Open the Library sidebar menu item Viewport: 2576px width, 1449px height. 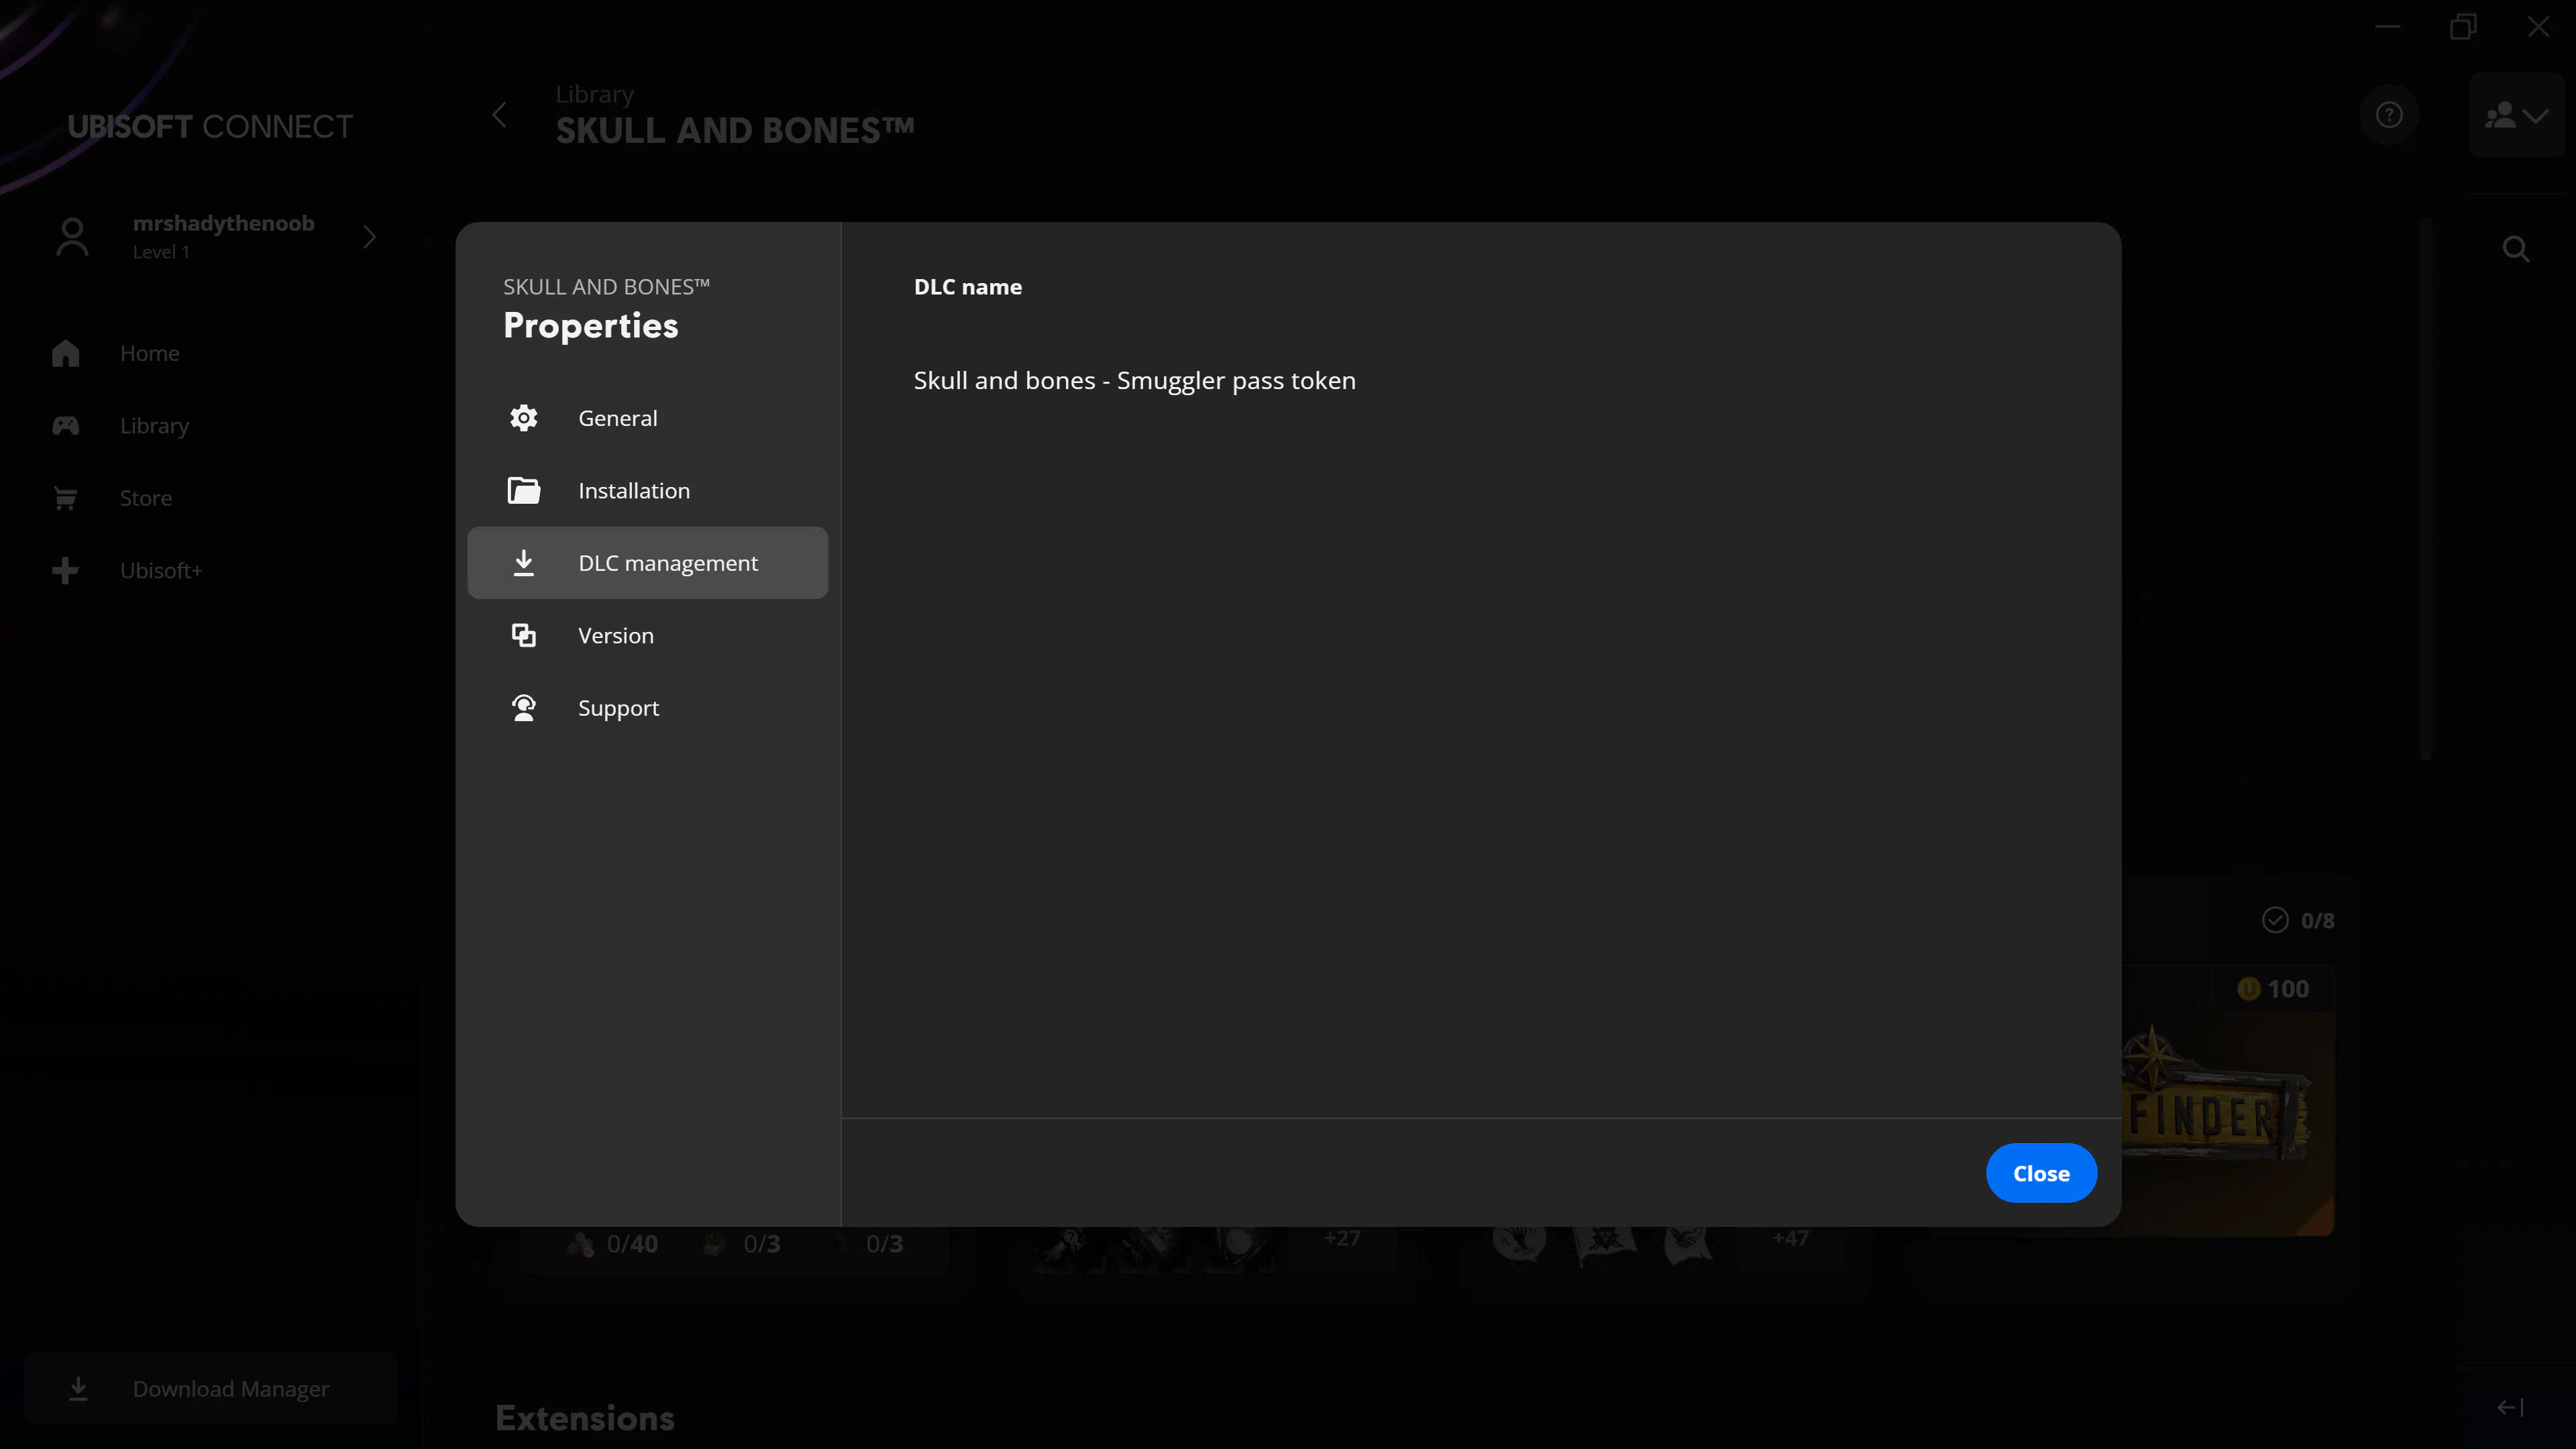154,426
